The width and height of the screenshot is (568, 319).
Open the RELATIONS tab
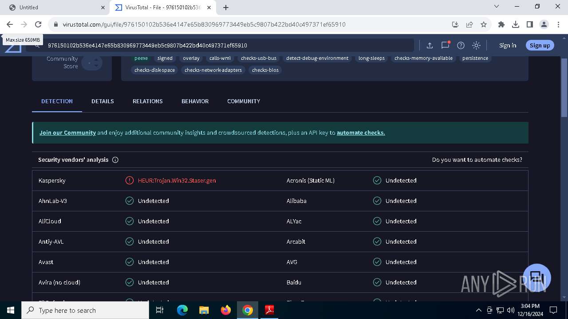(148, 101)
